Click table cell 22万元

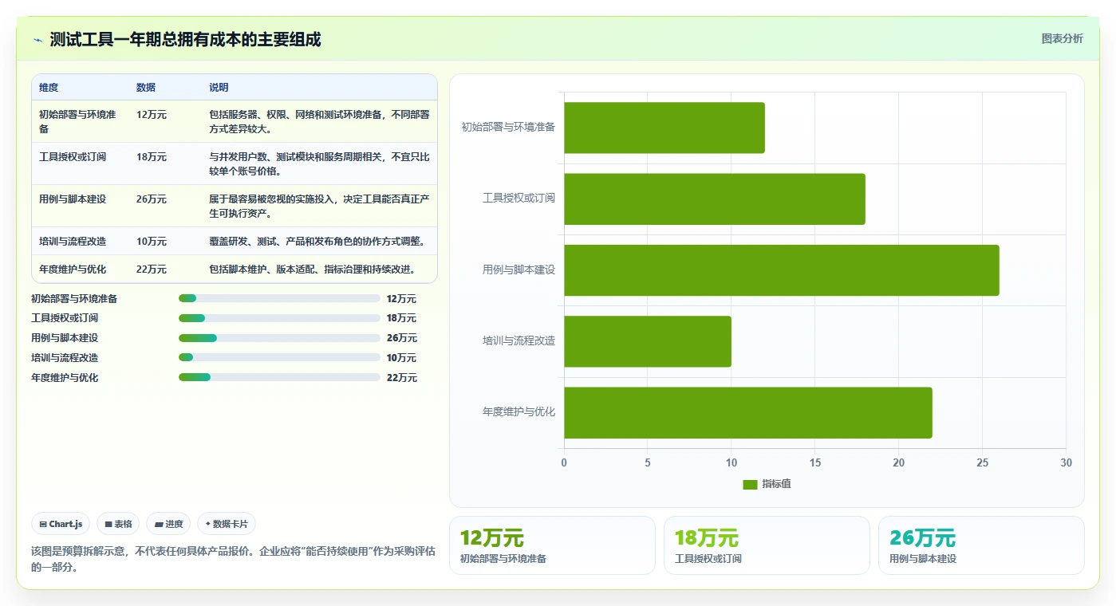pyautogui.click(x=152, y=270)
